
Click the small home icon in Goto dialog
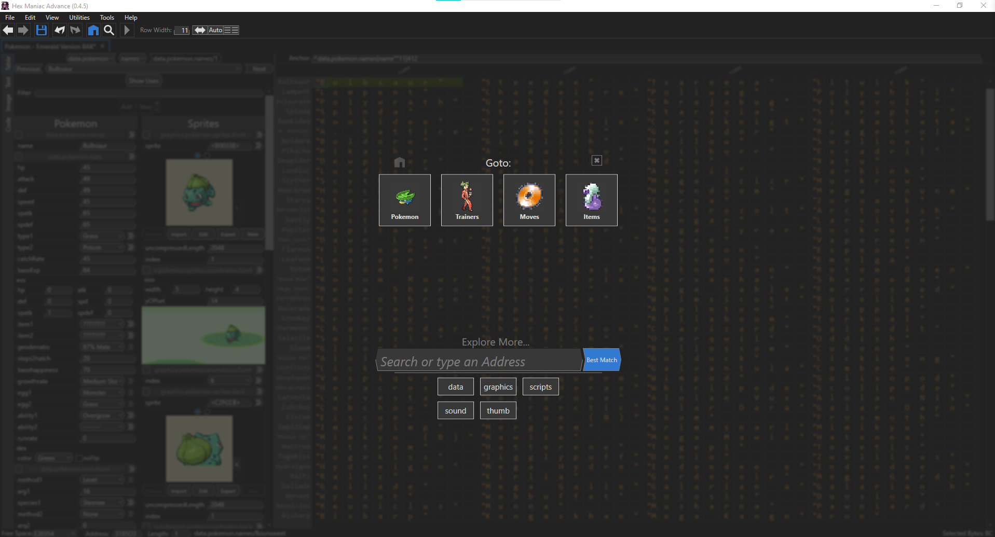pos(399,162)
